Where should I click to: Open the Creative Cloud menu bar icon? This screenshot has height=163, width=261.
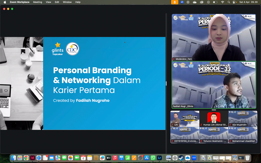[201, 2]
